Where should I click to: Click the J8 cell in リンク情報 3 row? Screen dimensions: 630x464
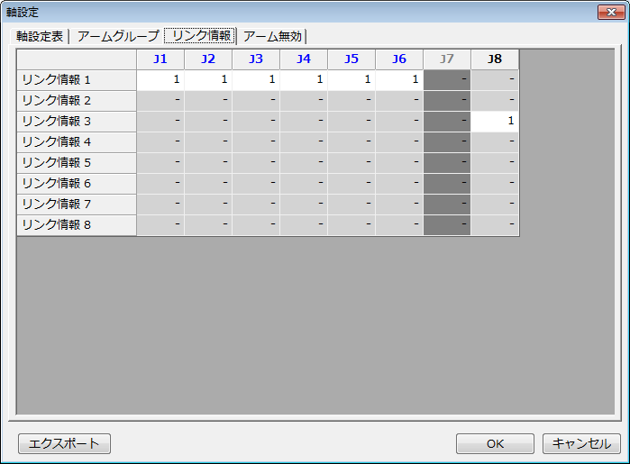tap(495, 122)
